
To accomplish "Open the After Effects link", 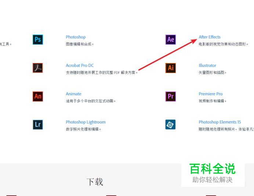I will click(x=210, y=37).
